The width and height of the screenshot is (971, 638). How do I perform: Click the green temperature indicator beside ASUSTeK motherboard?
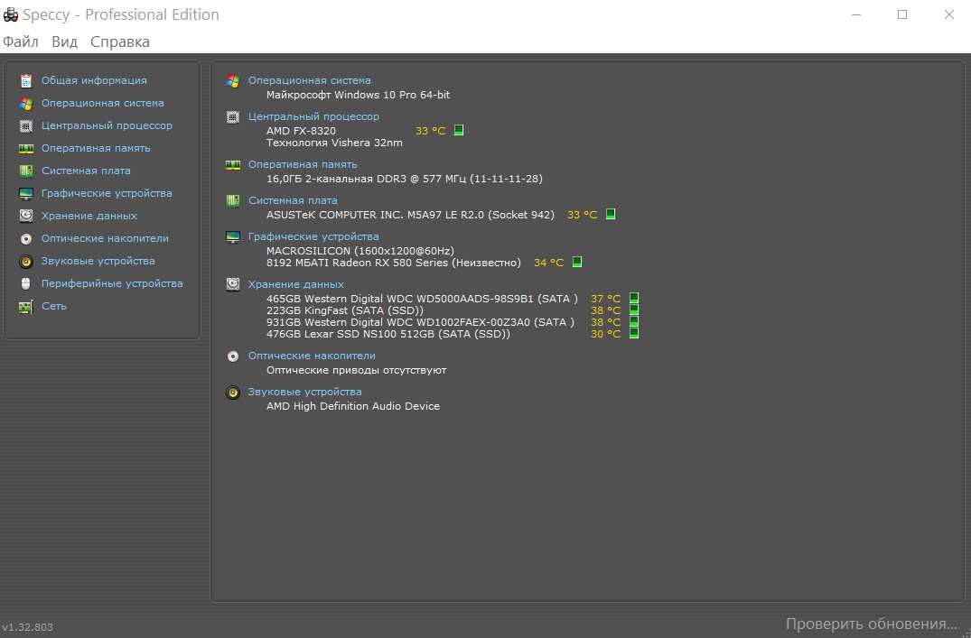point(611,214)
